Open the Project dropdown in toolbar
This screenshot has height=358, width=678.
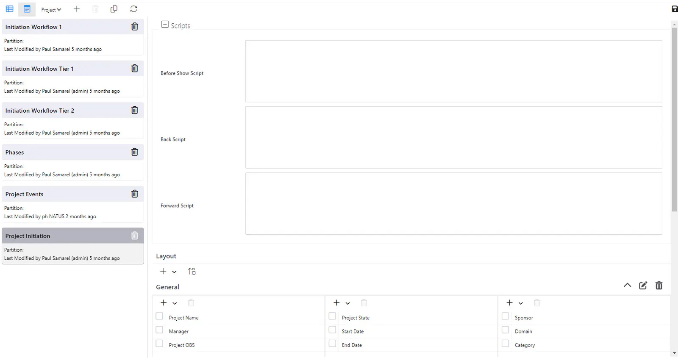coord(51,9)
